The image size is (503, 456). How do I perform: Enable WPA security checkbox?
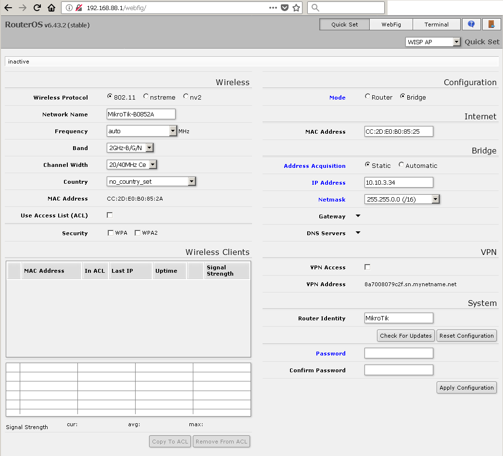tap(111, 233)
